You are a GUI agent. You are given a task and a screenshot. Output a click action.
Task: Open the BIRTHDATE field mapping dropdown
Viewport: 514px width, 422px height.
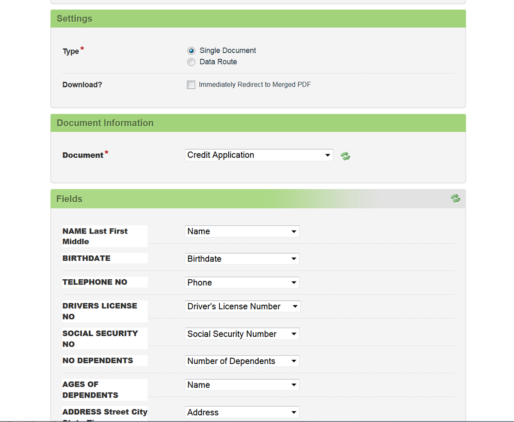pos(242,259)
